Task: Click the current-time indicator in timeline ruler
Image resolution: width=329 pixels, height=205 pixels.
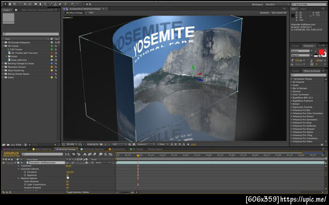Action: (x=138, y=156)
